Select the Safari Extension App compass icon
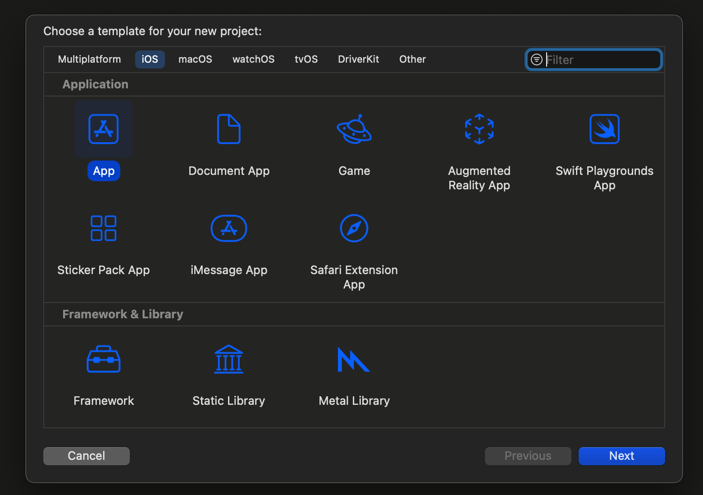The height and width of the screenshot is (495, 703). [x=354, y=228]
